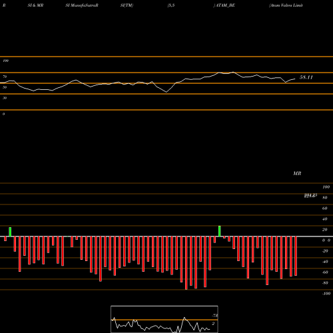The image size is (333, 333).
Task: Click the green MR bar nearest the 20 axis label
Action: point(220,231)
